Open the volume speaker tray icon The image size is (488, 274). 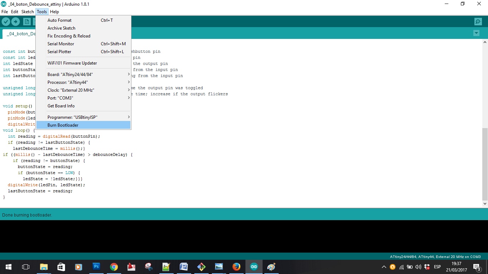point(418,267)
